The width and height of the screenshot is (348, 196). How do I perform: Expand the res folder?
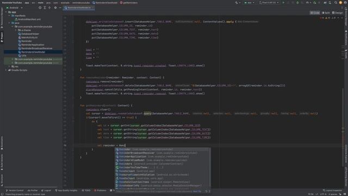click(9, 66)
